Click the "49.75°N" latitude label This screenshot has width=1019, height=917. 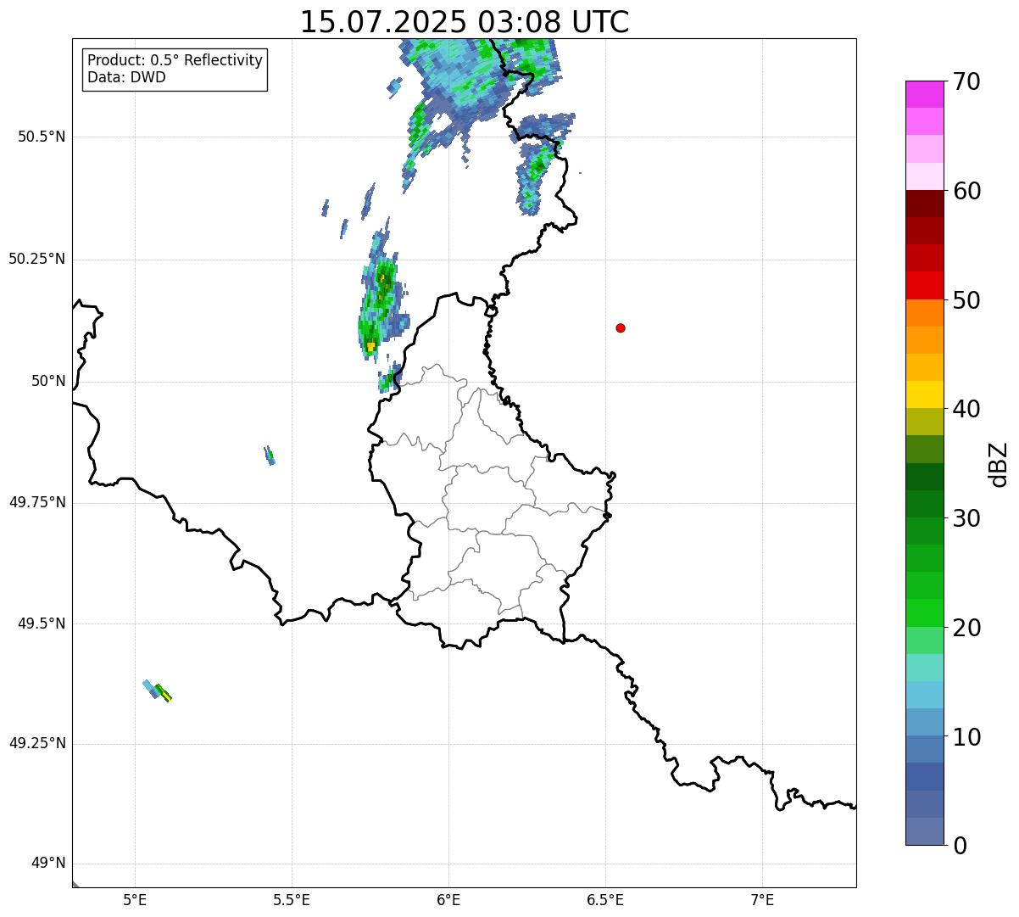pos(36,502)
